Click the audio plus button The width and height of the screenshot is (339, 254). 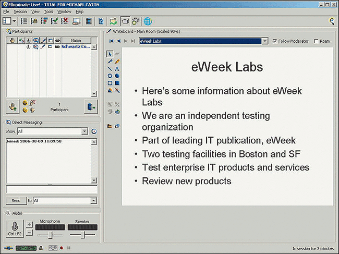(x=29, y=224)
